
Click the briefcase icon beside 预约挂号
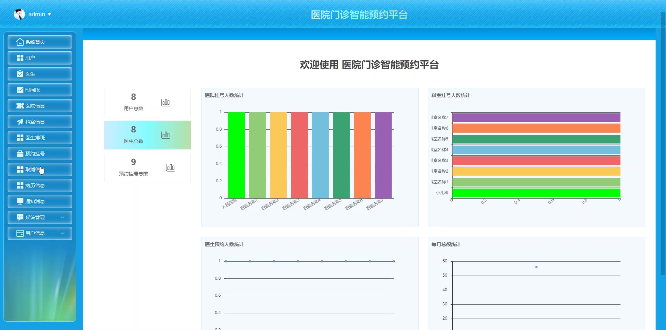pyautogui.click(x=20, y=154)
